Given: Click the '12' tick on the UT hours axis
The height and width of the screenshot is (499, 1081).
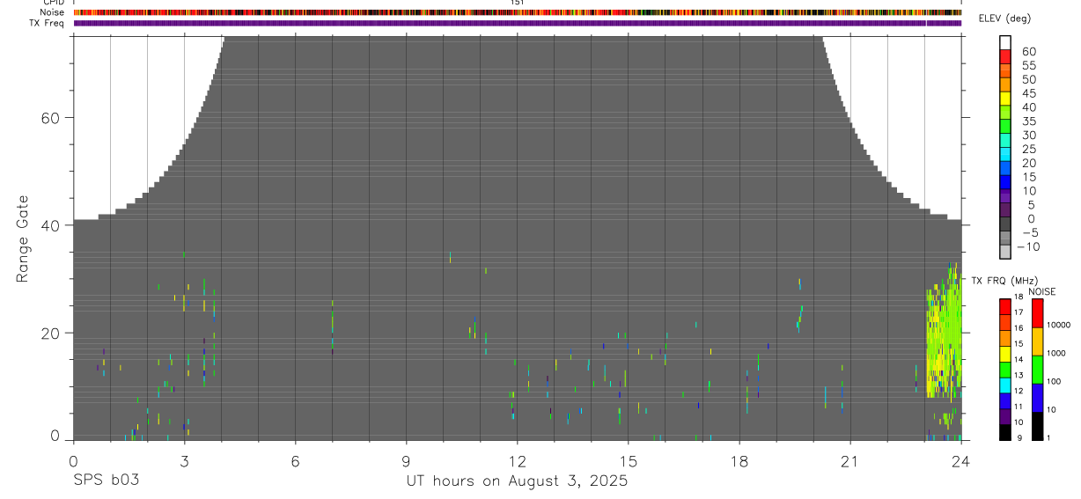Looking at the screenshot, I should (x=517, y=461).
